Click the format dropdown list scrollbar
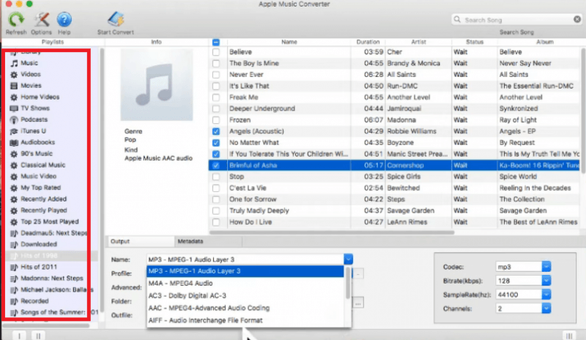This screenshot has height=340, width=586. 348,284
